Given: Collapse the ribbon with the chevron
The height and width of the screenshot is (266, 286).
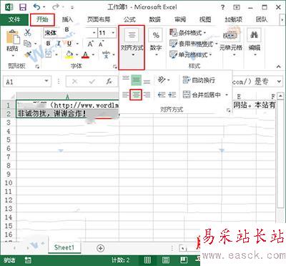Looking at the screenshot, I should pos(278,66).
